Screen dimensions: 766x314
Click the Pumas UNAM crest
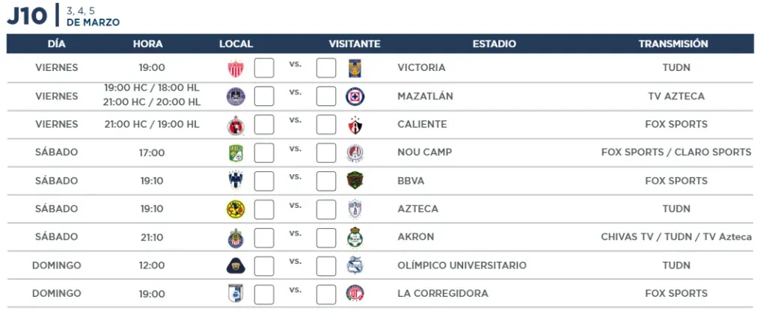[236, 266]
